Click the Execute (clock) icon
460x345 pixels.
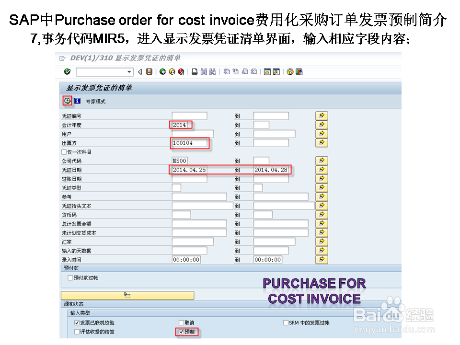click(x=67, y=100)
